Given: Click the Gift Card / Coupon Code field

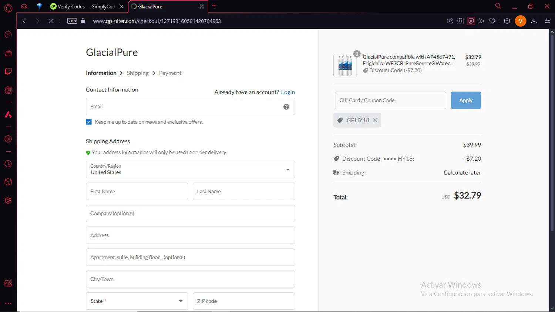Looking at the screenshot, I should [x=390, y=100].
